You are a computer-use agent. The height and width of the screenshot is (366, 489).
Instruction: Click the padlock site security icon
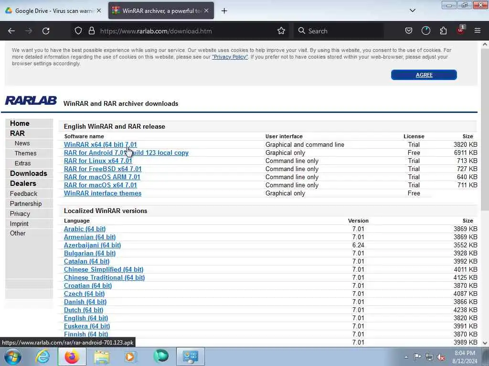(x=91, y=31)
